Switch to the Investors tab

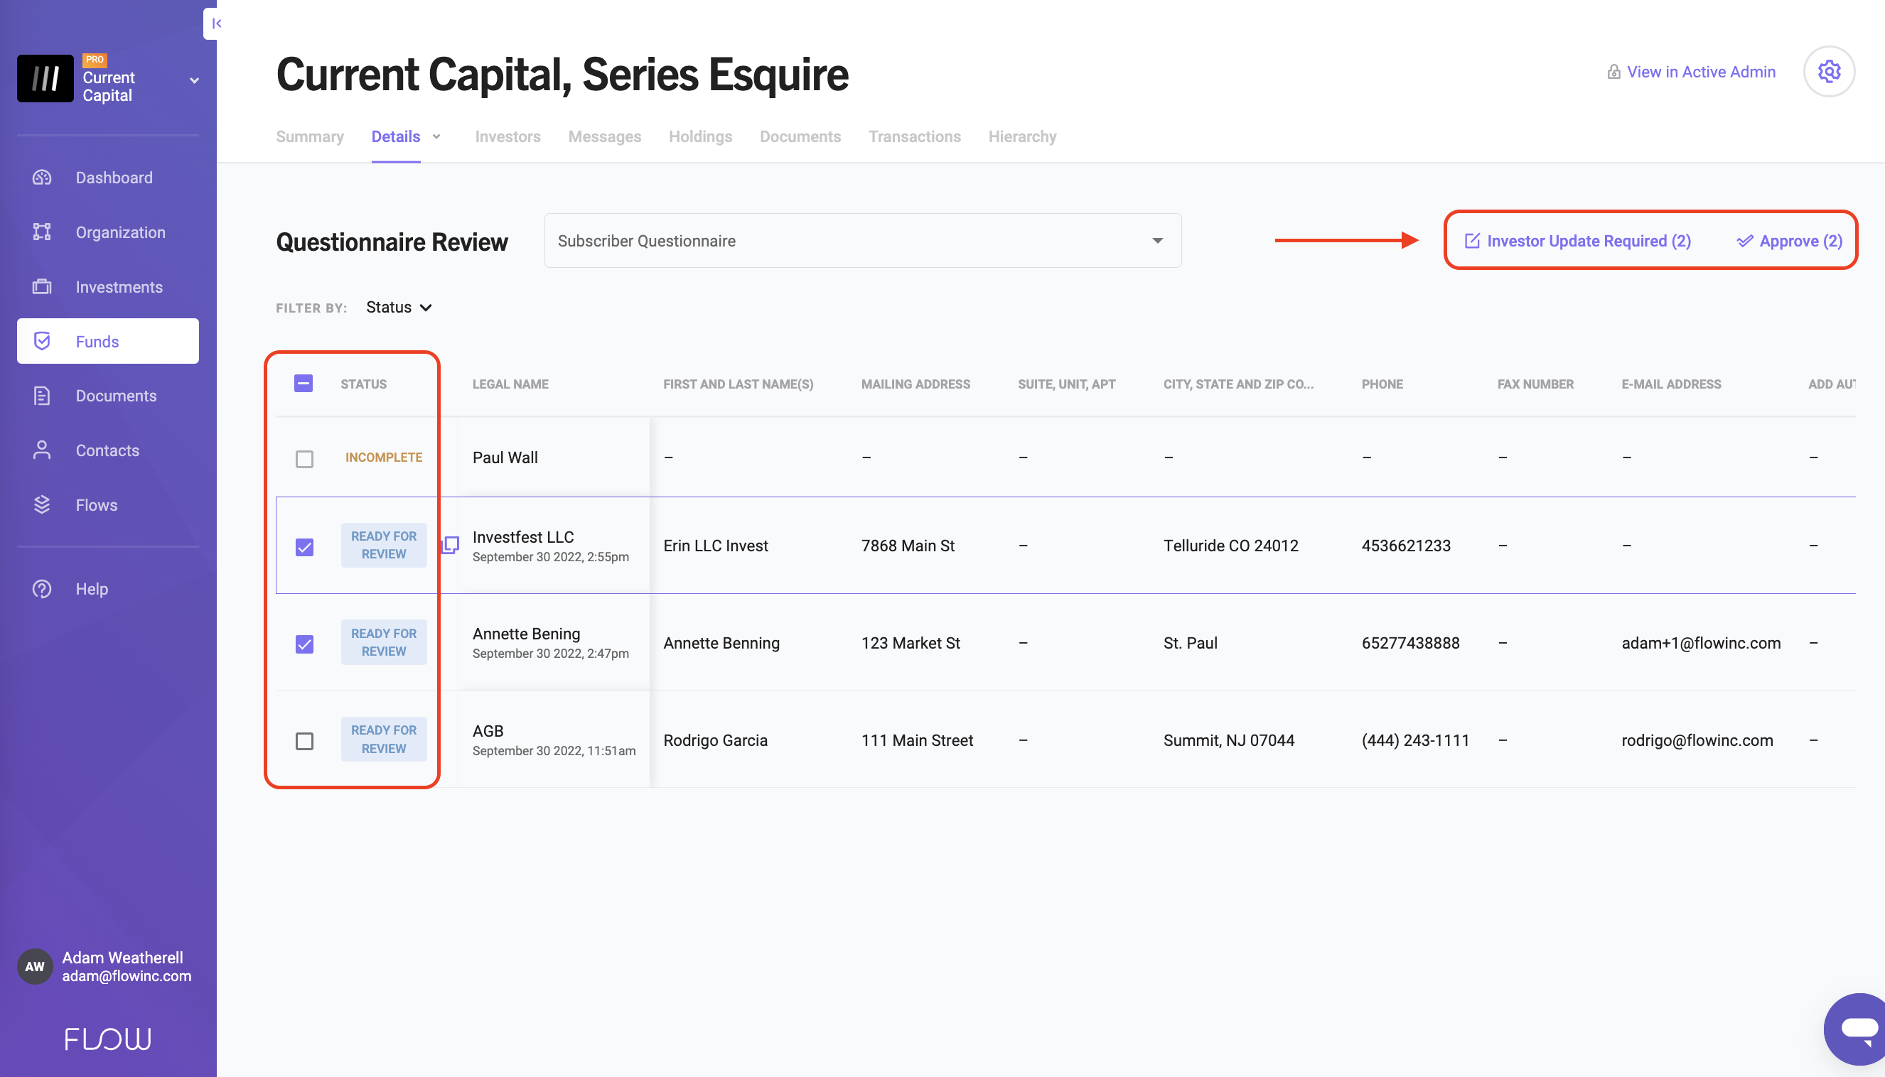(x=507, y=137)
